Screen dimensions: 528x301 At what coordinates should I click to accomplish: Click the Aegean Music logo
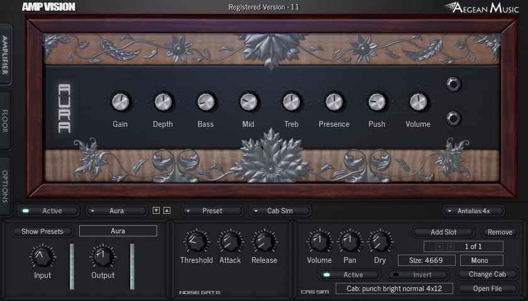point(481,8)
